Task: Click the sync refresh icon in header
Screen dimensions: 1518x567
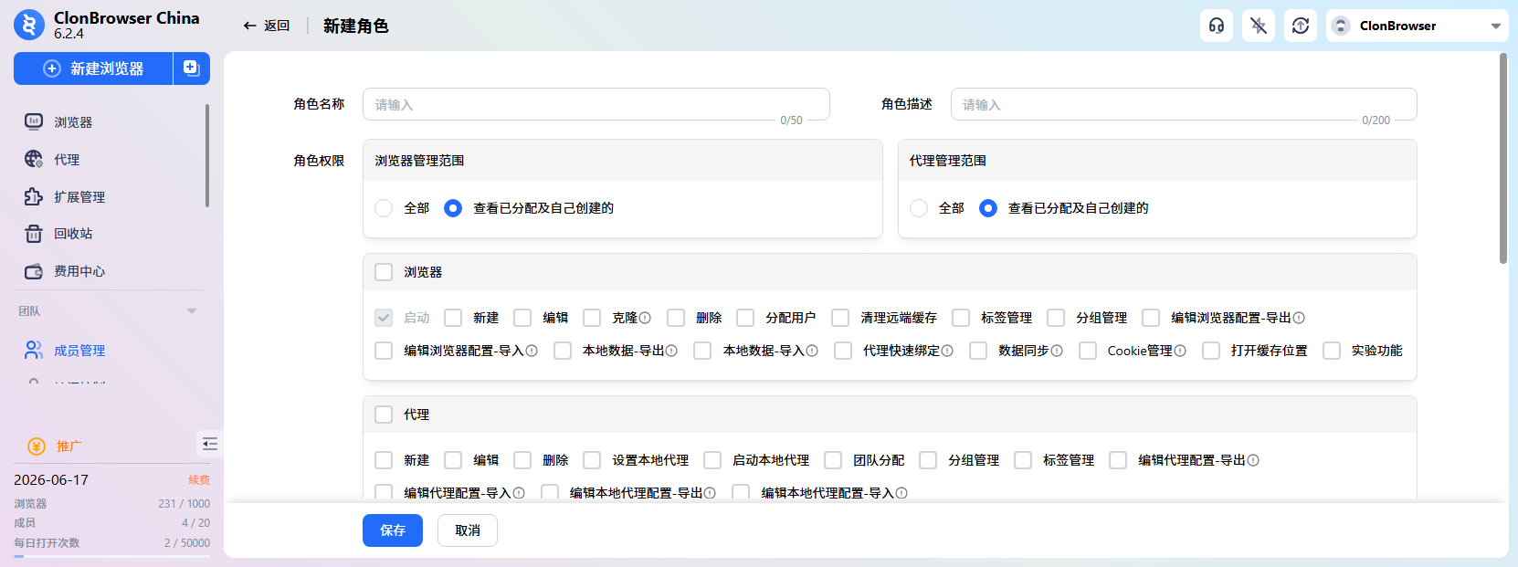Action: pyautogui.click(x=1301, y=26)
